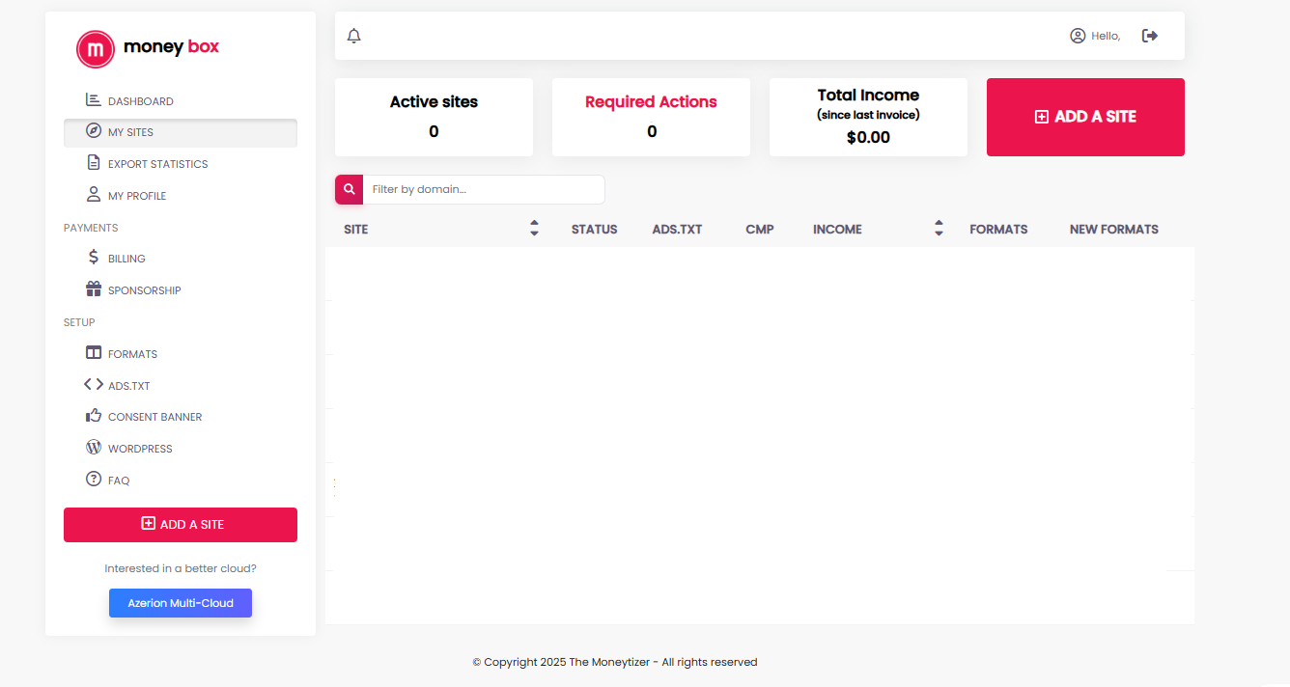Click the Ads.txt code brackets icon
The height and width of the screenshot is (687, 1290).
pyautogui.click(x=94, y=385)
